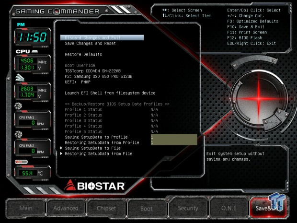Click the fan icon above CPU FAN2

(x=18, y=134)
